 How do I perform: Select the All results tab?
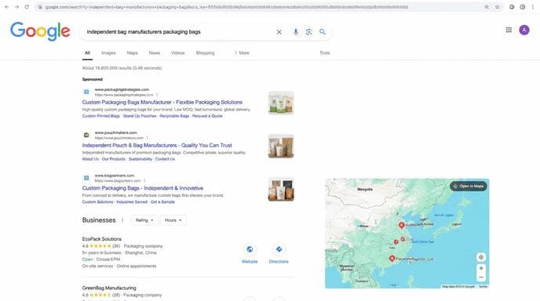point(87,53)
